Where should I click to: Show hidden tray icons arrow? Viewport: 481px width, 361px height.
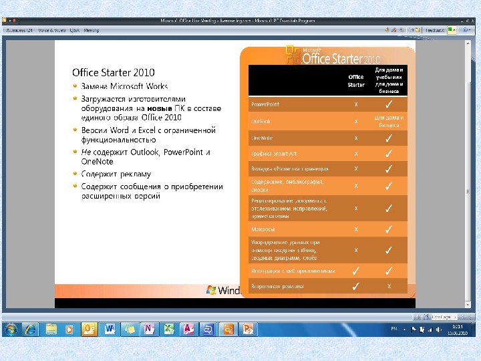405,330
